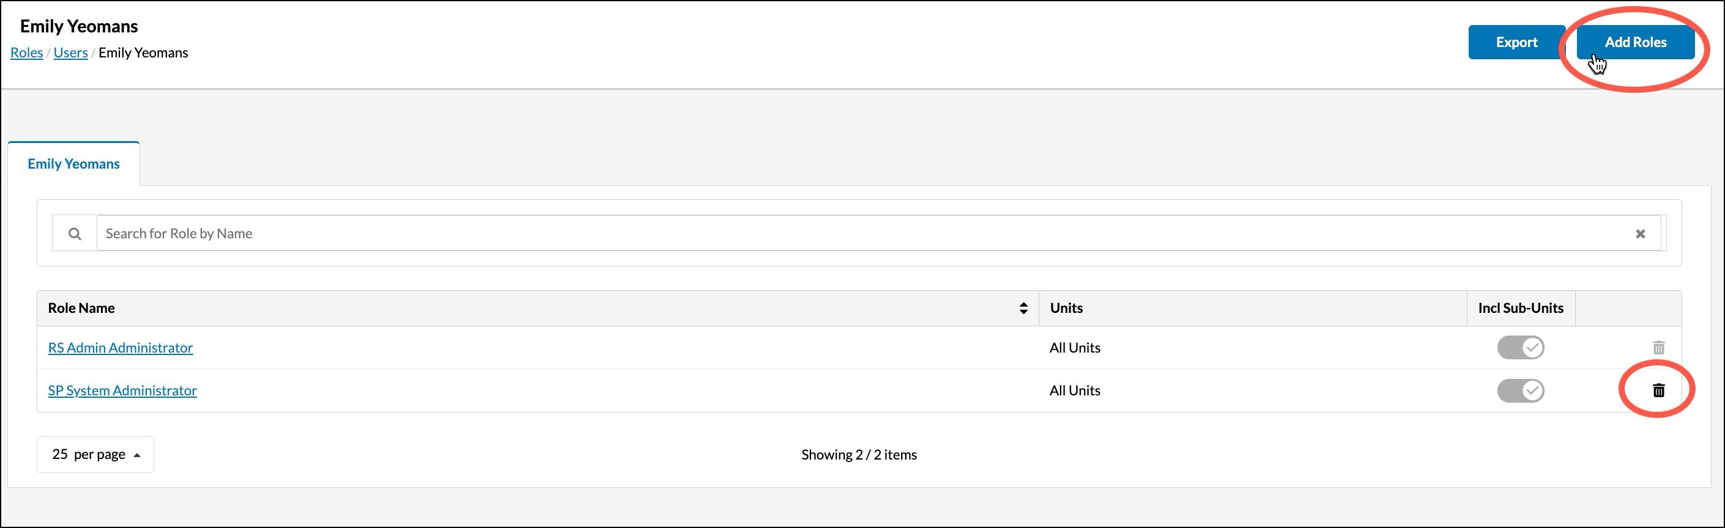Toggle Incl Sub-Units for SP System Administrator
The image size is (1725, 528).
coord(1520,390)
